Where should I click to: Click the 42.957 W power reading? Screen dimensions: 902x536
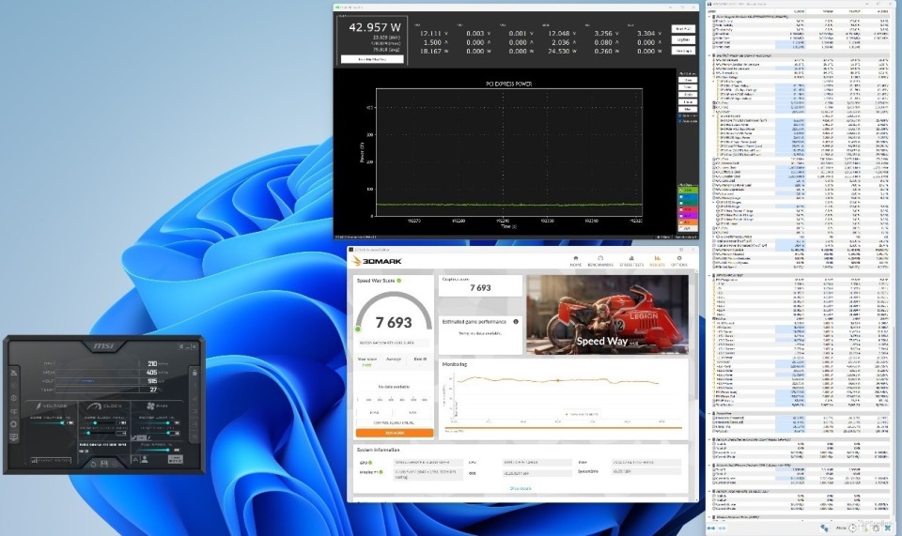(x=375, y=27)
